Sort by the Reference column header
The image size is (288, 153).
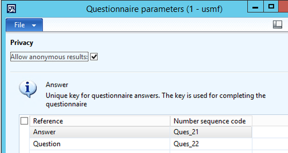click(100, 121)
